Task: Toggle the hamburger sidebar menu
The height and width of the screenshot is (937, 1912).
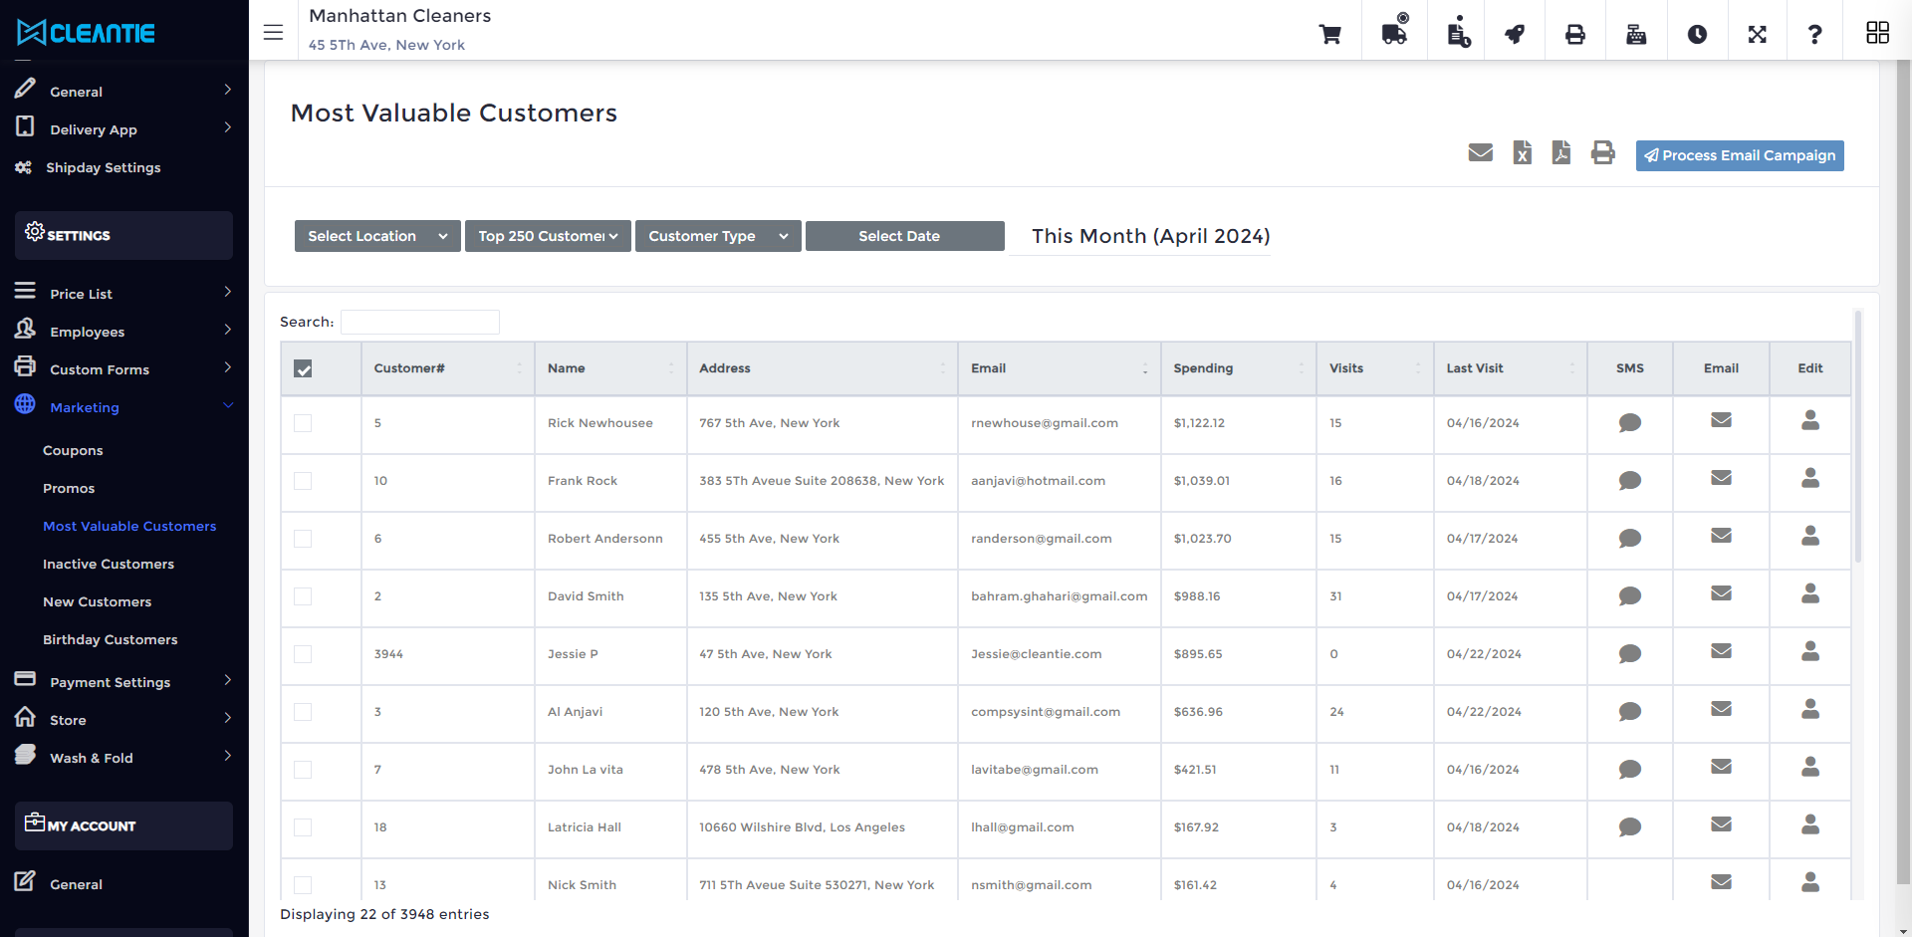Action: [x=273, y=33]
